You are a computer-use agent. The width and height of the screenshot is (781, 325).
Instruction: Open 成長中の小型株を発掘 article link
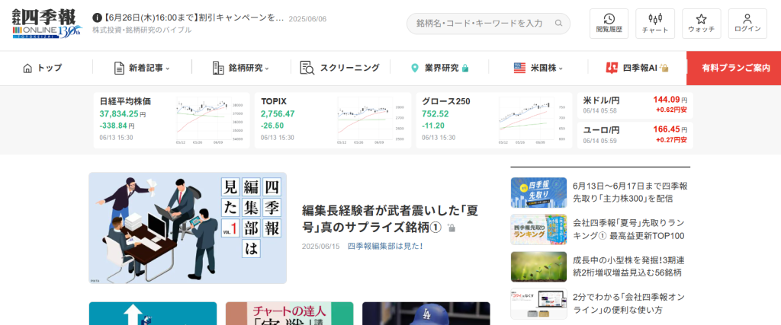pyautogui.click(x=628, y=266)
